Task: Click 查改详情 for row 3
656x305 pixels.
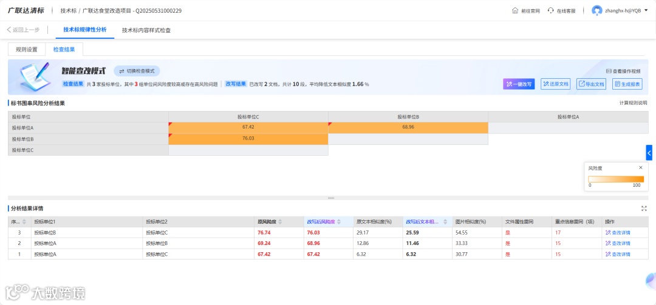Action: coord(618,233)
